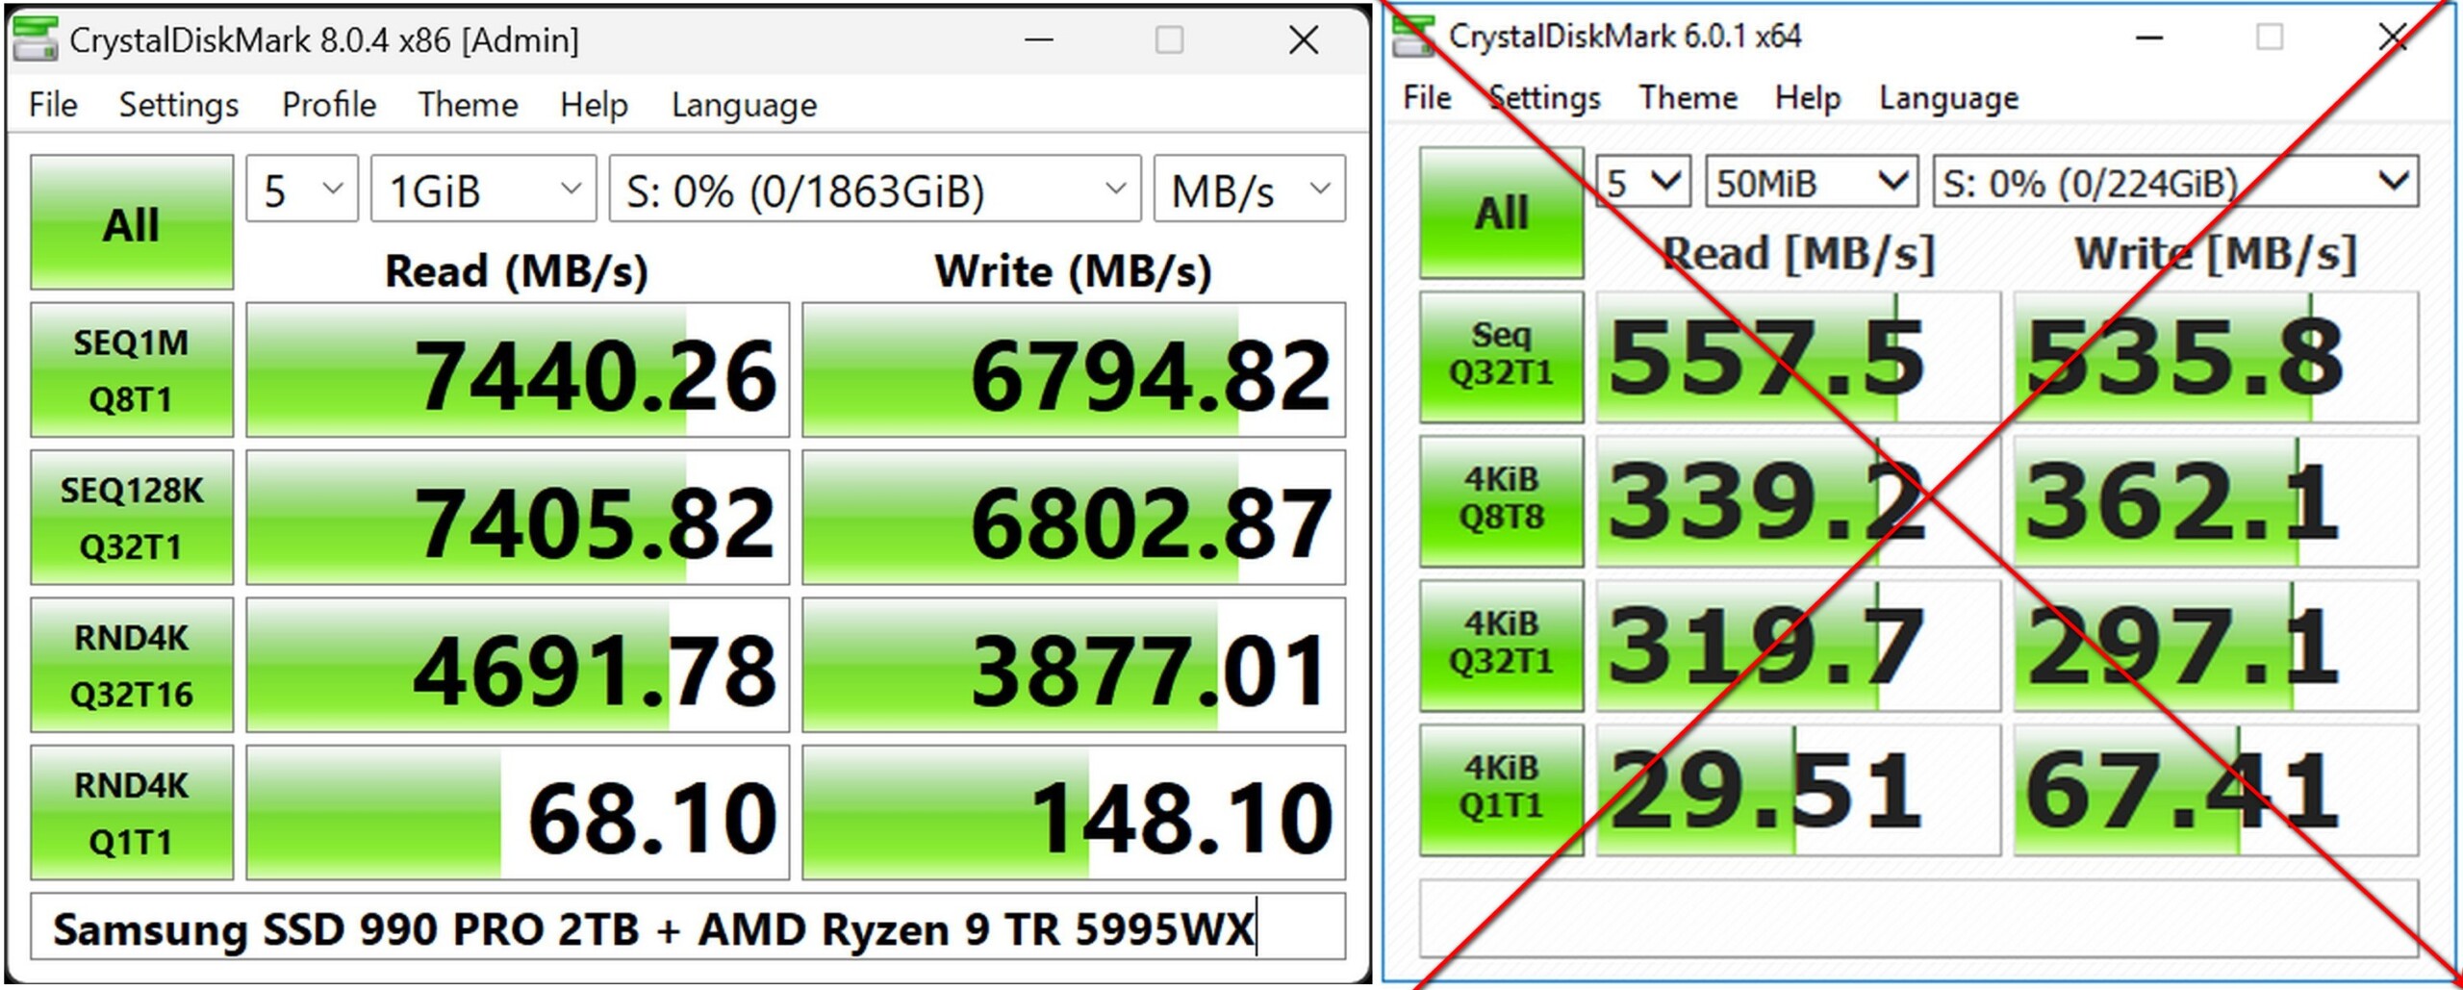This screenshot has height=990, width=2463.
Task: Click RND4K Q1T1 read result 68.10
Action: (x=518, y=812)
